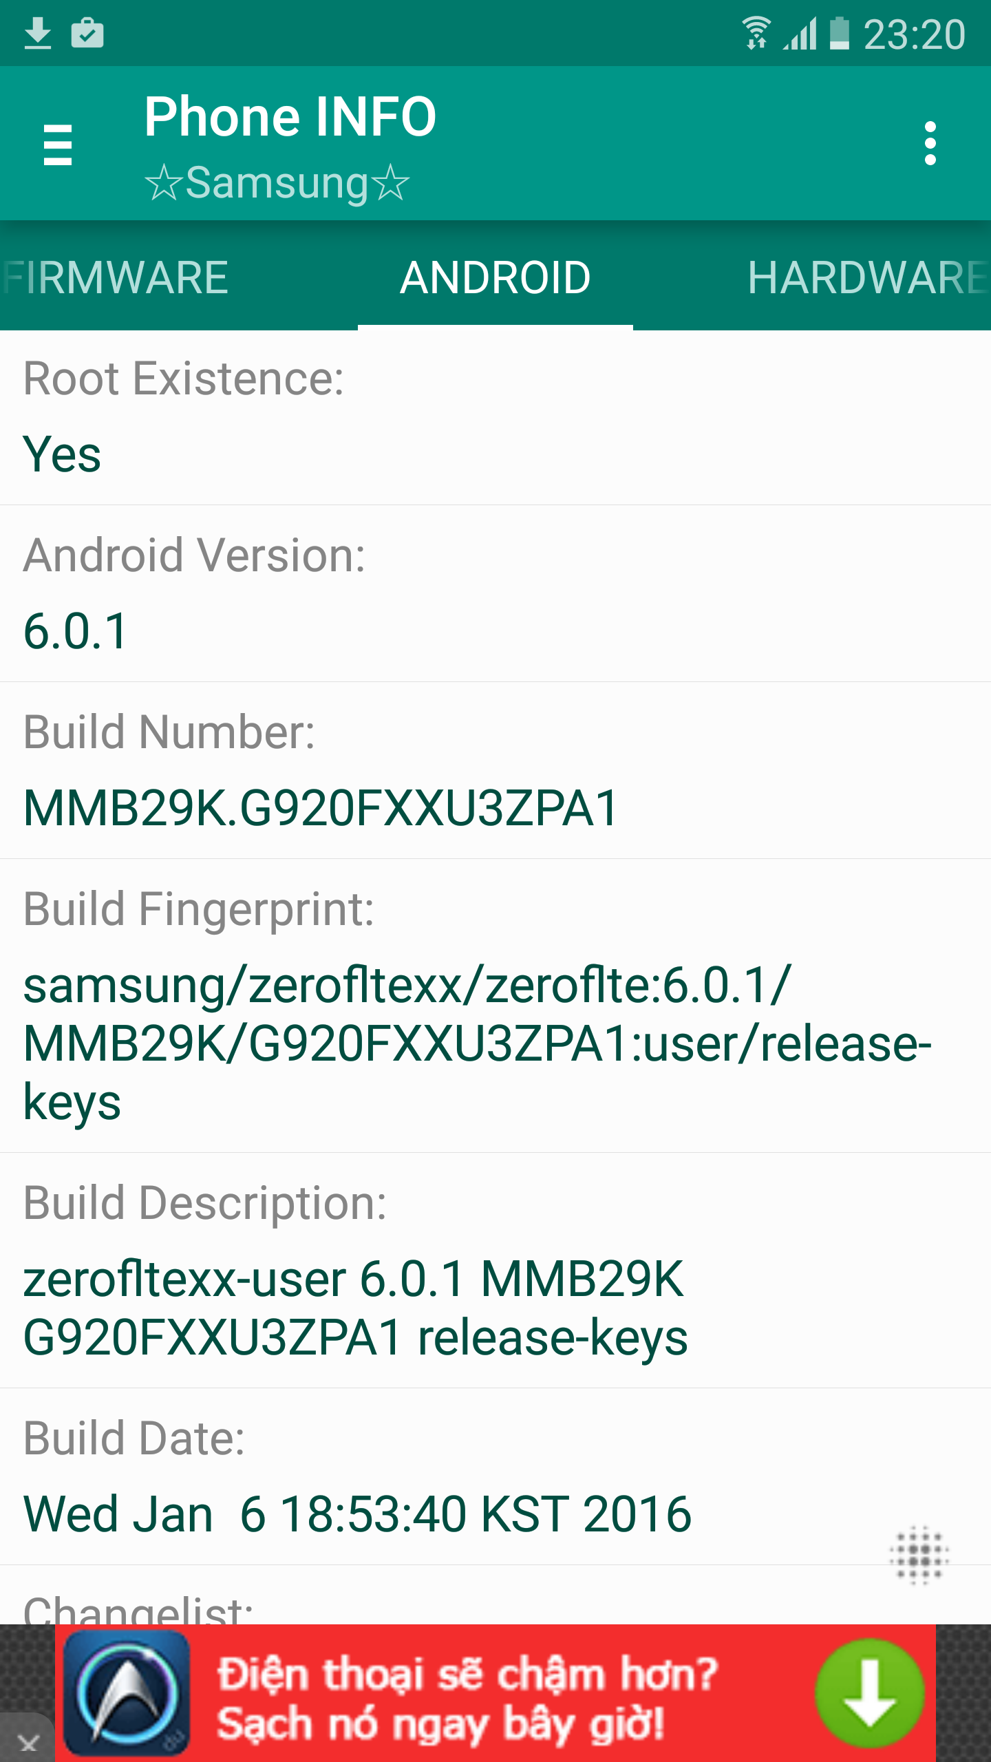Image resolution: width=991 pixels, height=1762 pixels.
Task: Open the three-dot overflow menu
Action: pyautogui.click(x=930, y=144)
